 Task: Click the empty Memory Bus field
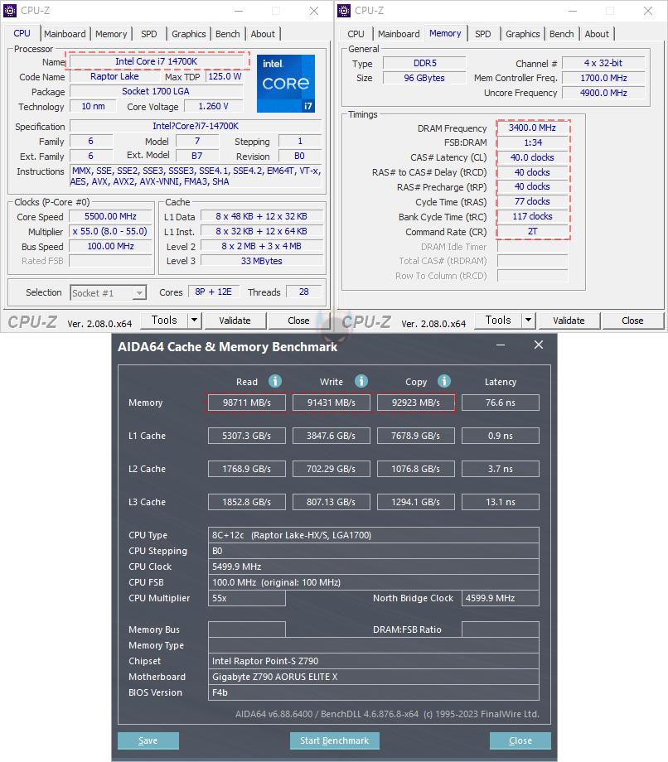pos(246,629)
